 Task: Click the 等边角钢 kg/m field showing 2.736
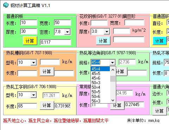(127, 62)
